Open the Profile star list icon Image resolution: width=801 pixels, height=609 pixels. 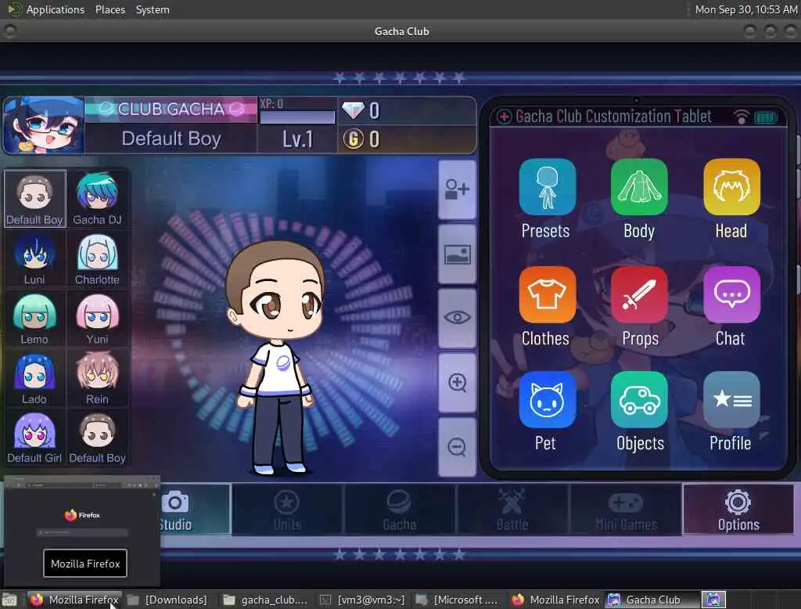tap(731, 400)
